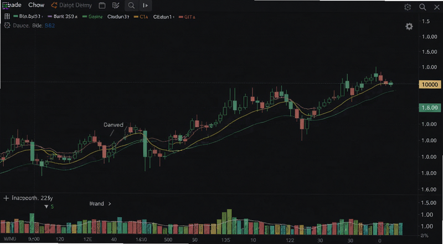Open the Datot Delmy item
Image resolution: width=443 pixels, height=244 pixels.
pyautogui.click(x=75, y=5)
